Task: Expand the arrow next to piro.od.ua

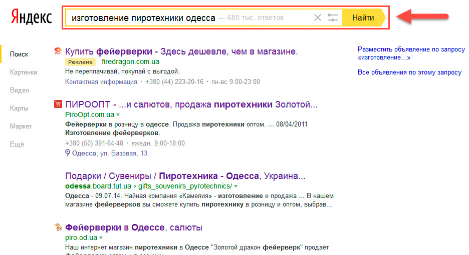Action: click(101, 238)
